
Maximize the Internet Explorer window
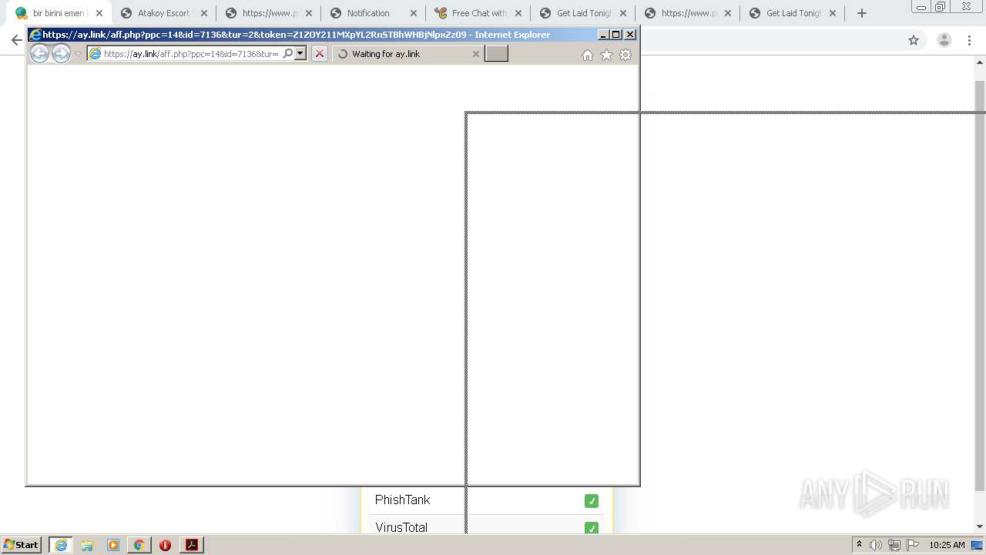[x=616, y=35]
